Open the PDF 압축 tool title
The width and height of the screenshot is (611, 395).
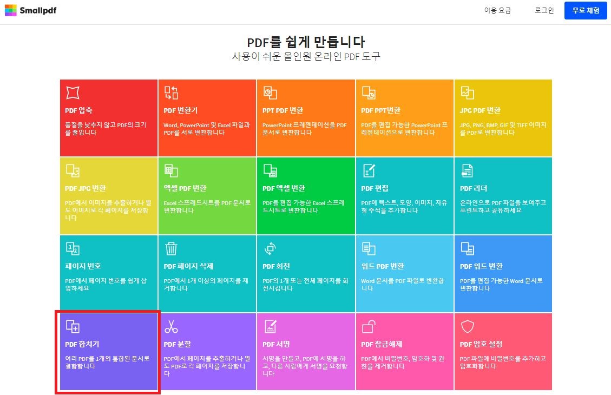pos(78,110)
